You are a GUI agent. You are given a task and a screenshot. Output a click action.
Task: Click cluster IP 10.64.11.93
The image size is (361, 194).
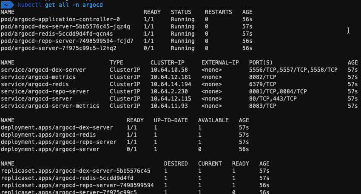(169, 106)
